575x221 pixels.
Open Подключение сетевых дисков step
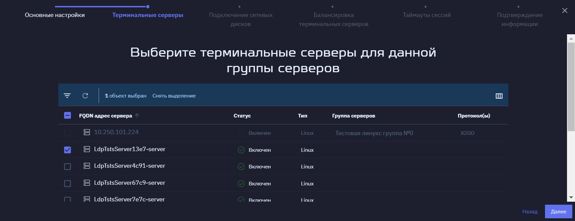pos(241,19)
